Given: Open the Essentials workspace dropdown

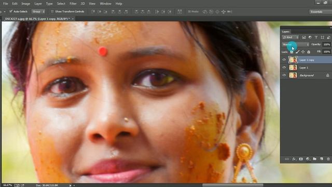Looking at the screenshot, I should pyautogui.click(x=321, y=11).
